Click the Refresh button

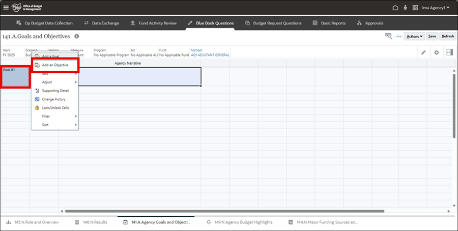pos(448,37)
